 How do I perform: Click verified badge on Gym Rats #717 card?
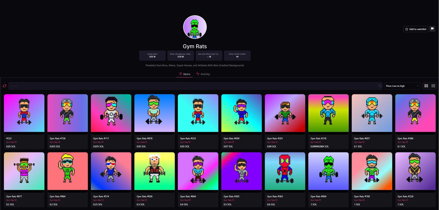click(103, 142)
